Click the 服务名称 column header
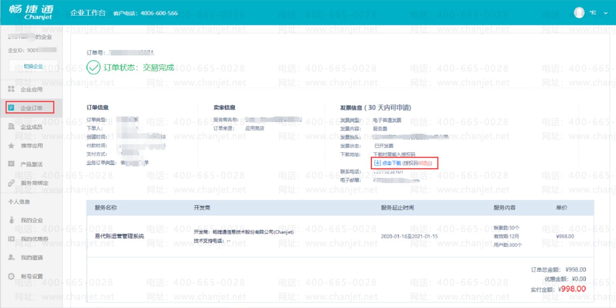 pyautogui.click(x=106, y=208)
